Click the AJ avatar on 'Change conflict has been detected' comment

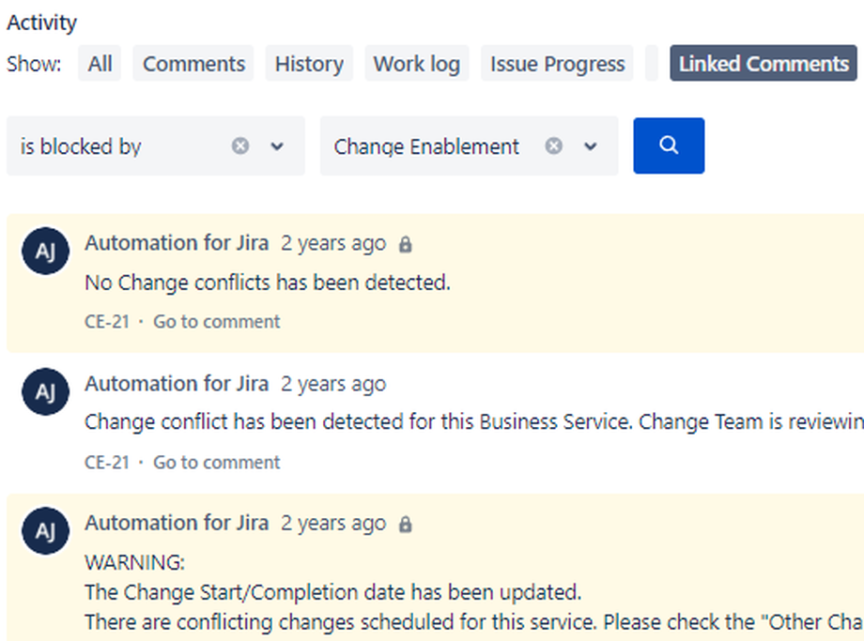(45, 391)
